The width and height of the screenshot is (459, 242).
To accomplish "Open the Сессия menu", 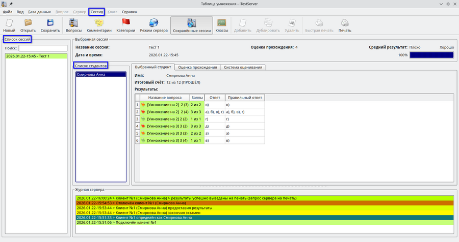I will tap(96, 11).
